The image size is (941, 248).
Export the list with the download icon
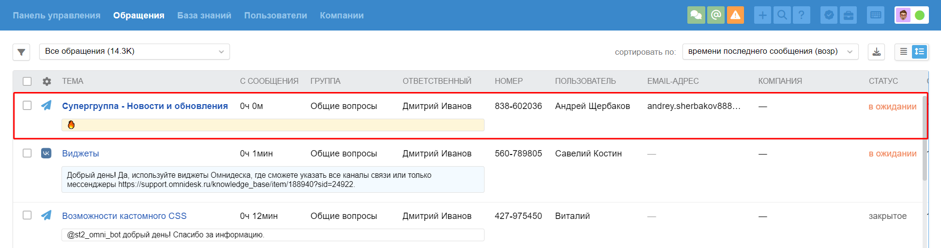[x=877, y=52]
